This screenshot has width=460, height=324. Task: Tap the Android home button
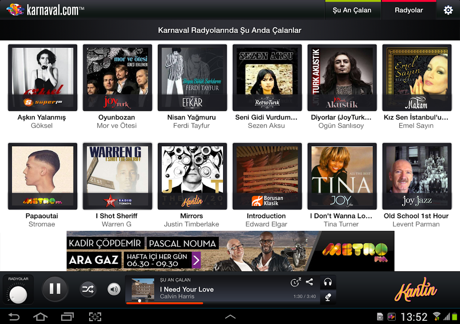click(40, 317)
